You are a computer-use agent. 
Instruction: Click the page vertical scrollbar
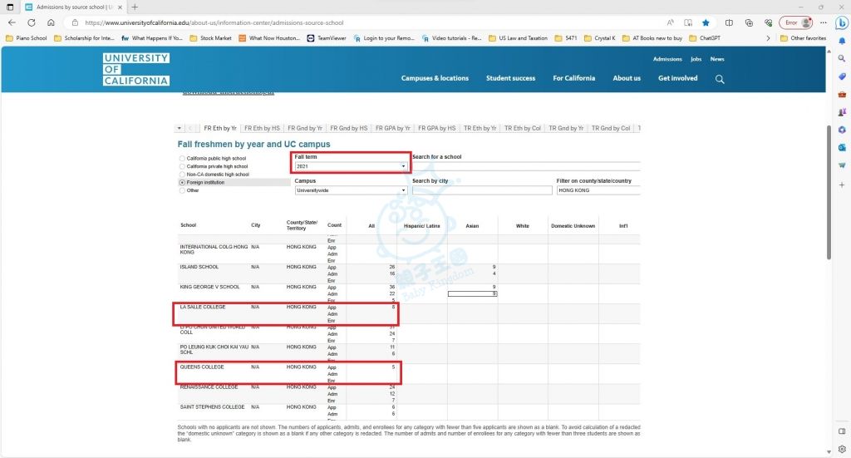[x=829, y=193]
